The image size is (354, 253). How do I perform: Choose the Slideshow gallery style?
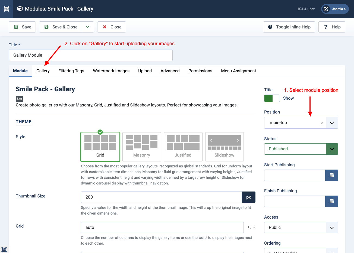click(x=224, y=147)
